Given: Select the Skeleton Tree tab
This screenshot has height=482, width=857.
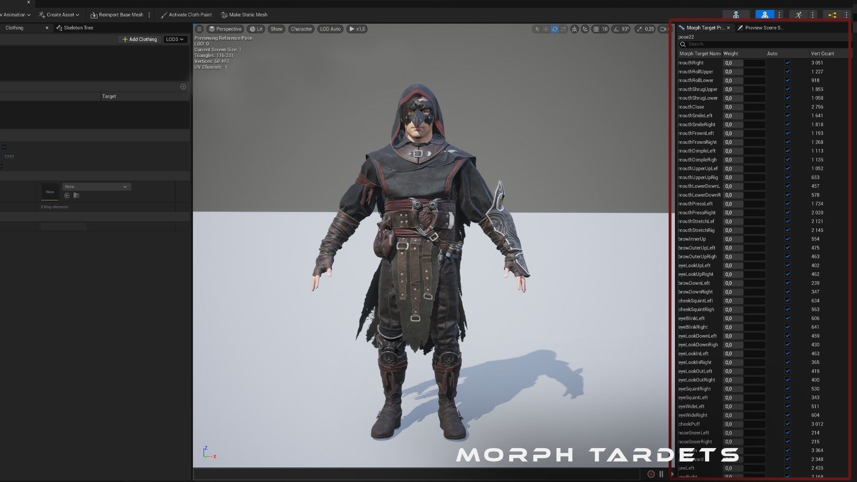Looking at the screenshot, I should (x=78, y=28).
